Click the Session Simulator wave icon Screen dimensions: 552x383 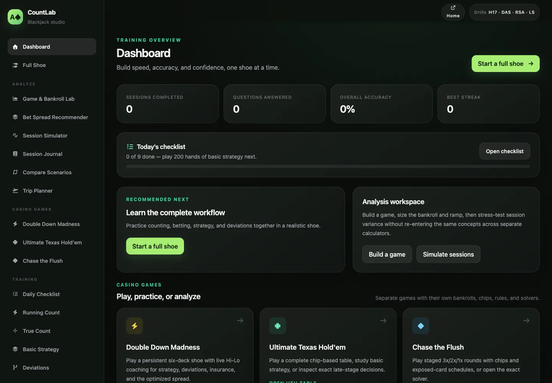tap(15, 136)
